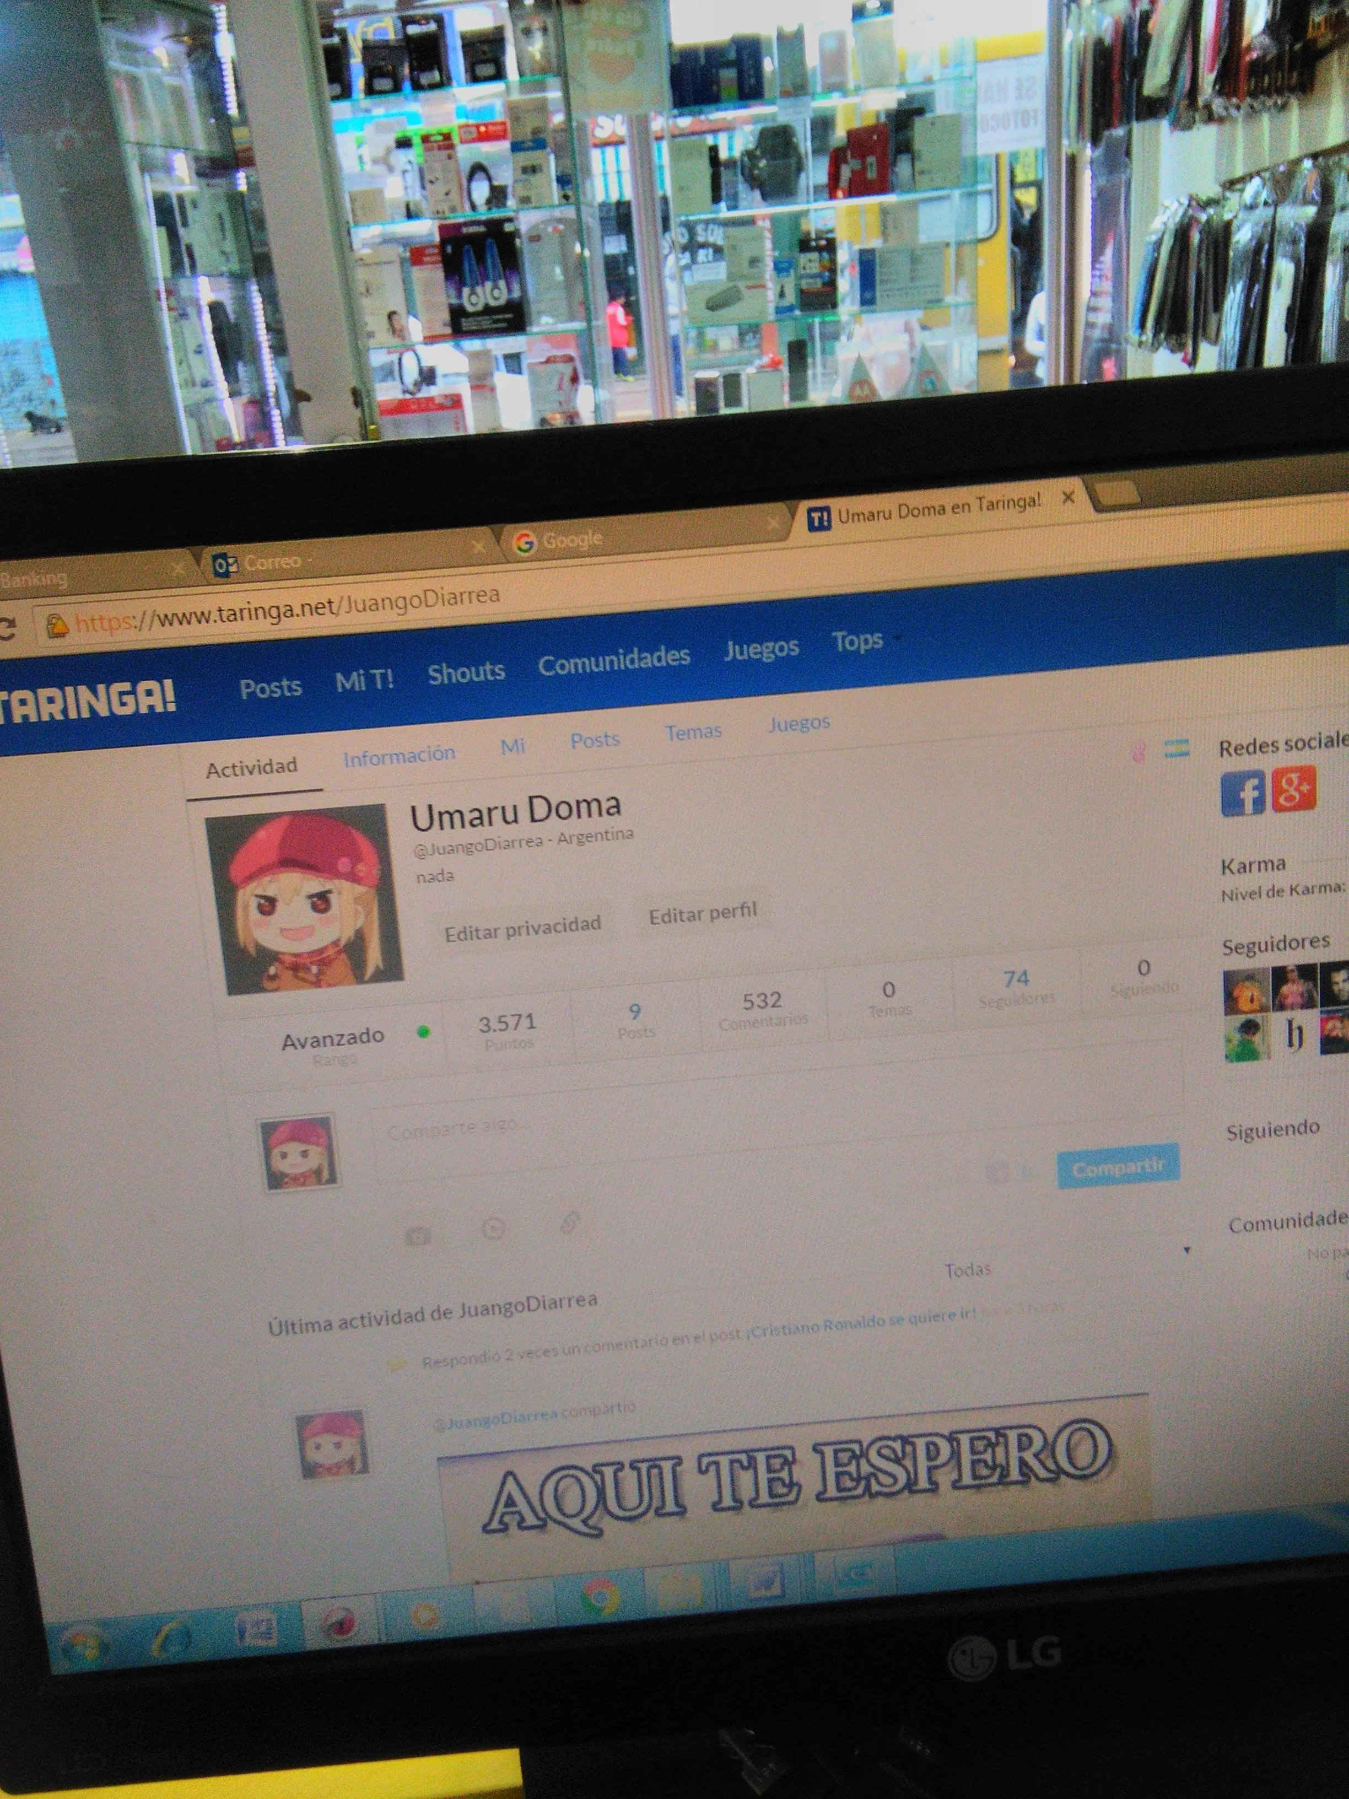Click the Avanzado rank label
This screenshot has height=1799, width=1349.
click(x=333, y=1038)
